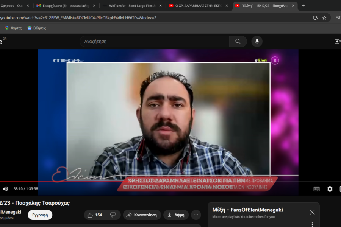Viewport: 341px width, 227px height.
Task: Switch to the WeTransfer tab
Action: (x=132, y=6)
